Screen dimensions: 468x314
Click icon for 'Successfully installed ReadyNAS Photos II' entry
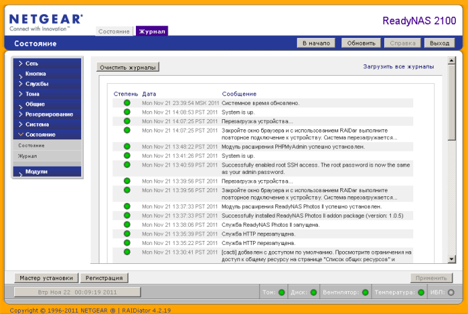[x=127, y=215]
